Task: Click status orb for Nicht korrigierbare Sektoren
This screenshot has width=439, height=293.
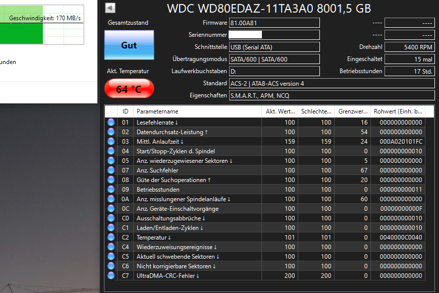Action: pos(111,266)
